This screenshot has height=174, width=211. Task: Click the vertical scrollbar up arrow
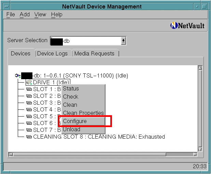(200, 68)
